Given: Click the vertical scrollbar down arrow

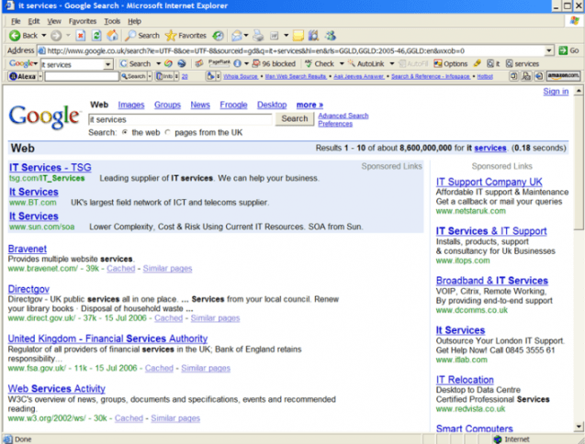Looking at the screenshot, I should (x=579, y=427).
